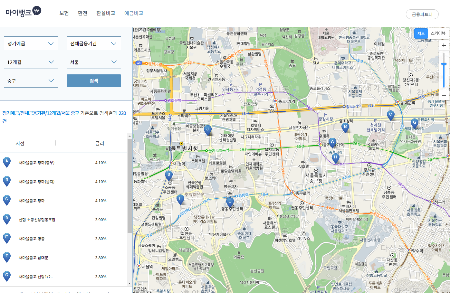Select map marker E near 명동
Screen dimensions: 450x293
coord(230,202)
